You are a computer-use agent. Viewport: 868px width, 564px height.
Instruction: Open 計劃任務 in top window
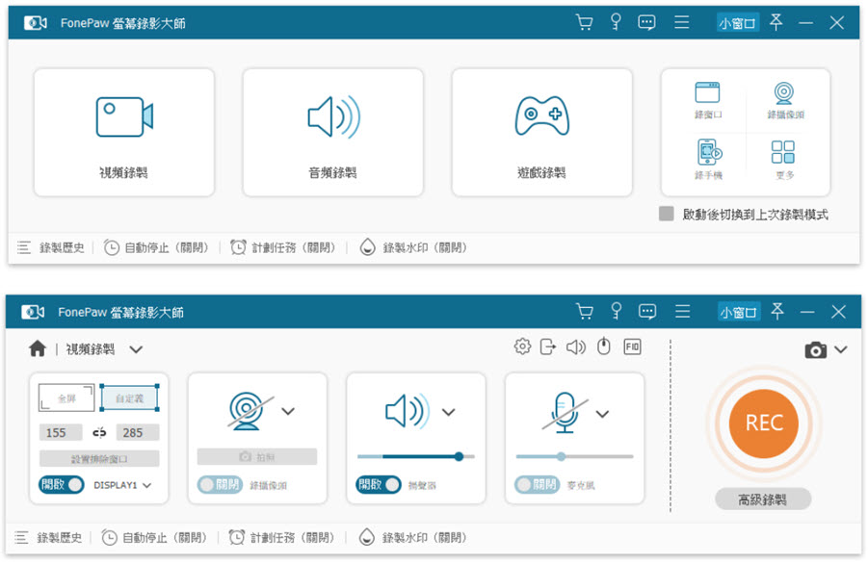coord(283,247)
